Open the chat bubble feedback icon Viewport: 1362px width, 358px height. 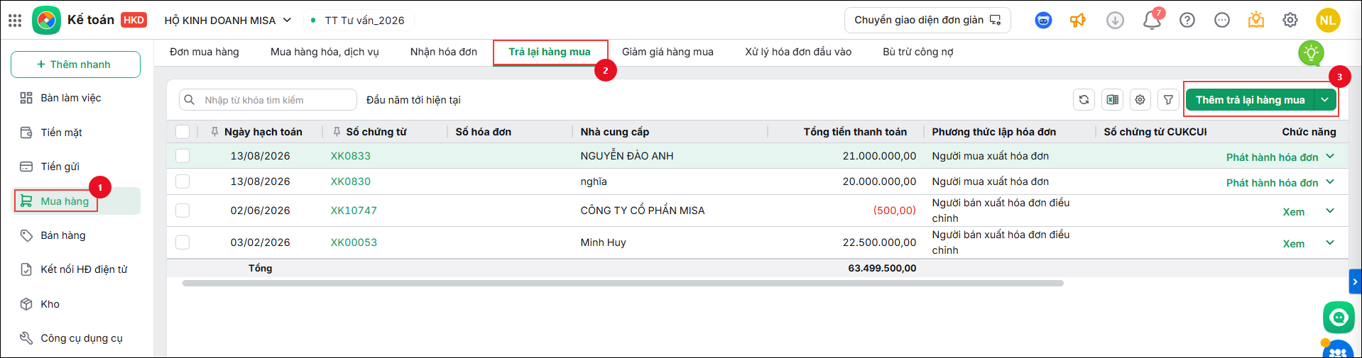point(1221,21)
